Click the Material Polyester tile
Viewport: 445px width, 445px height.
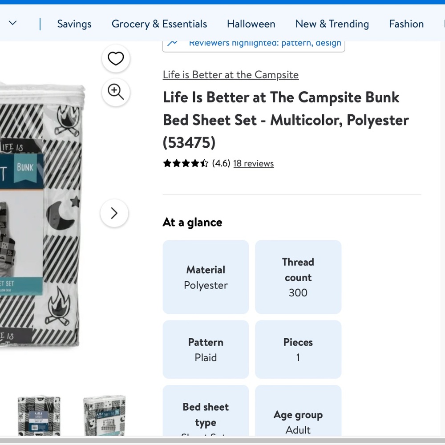coord(206,277)
